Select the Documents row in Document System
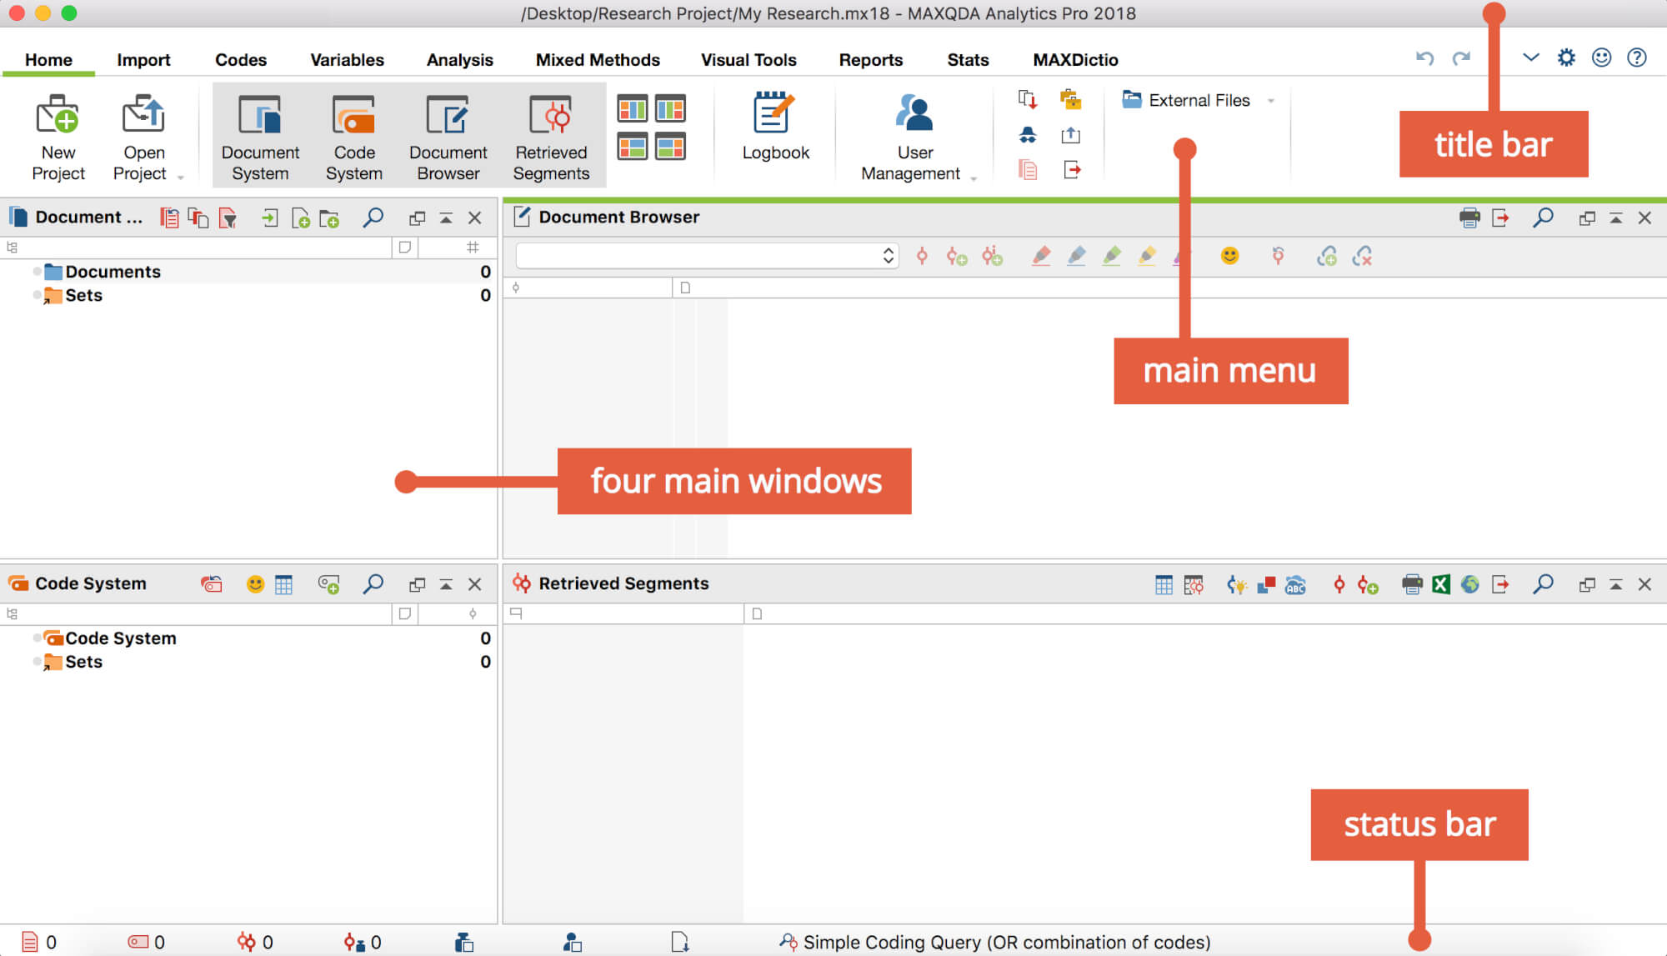The width and height of the screenshot is (1667, 956). [x=248, y=272]
